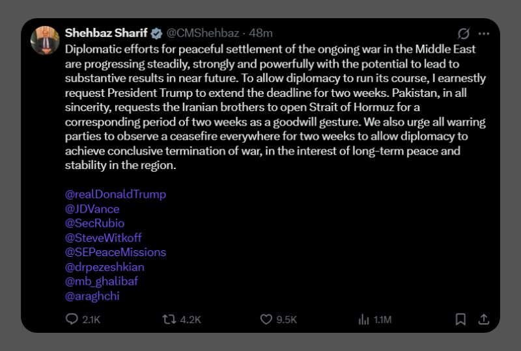521x351 pixels.
Task: Open the share post icon
Action: (483, 319)
